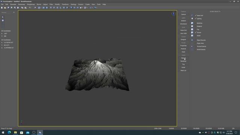Click the Open folder toolbar icon

pyautogui.click(x=5, y=7)
